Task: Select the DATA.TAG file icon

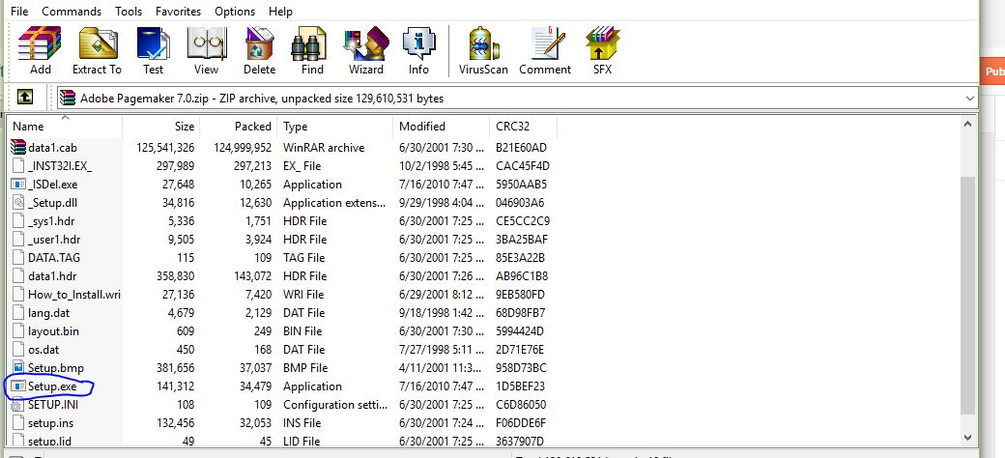Action: [18, 258]
